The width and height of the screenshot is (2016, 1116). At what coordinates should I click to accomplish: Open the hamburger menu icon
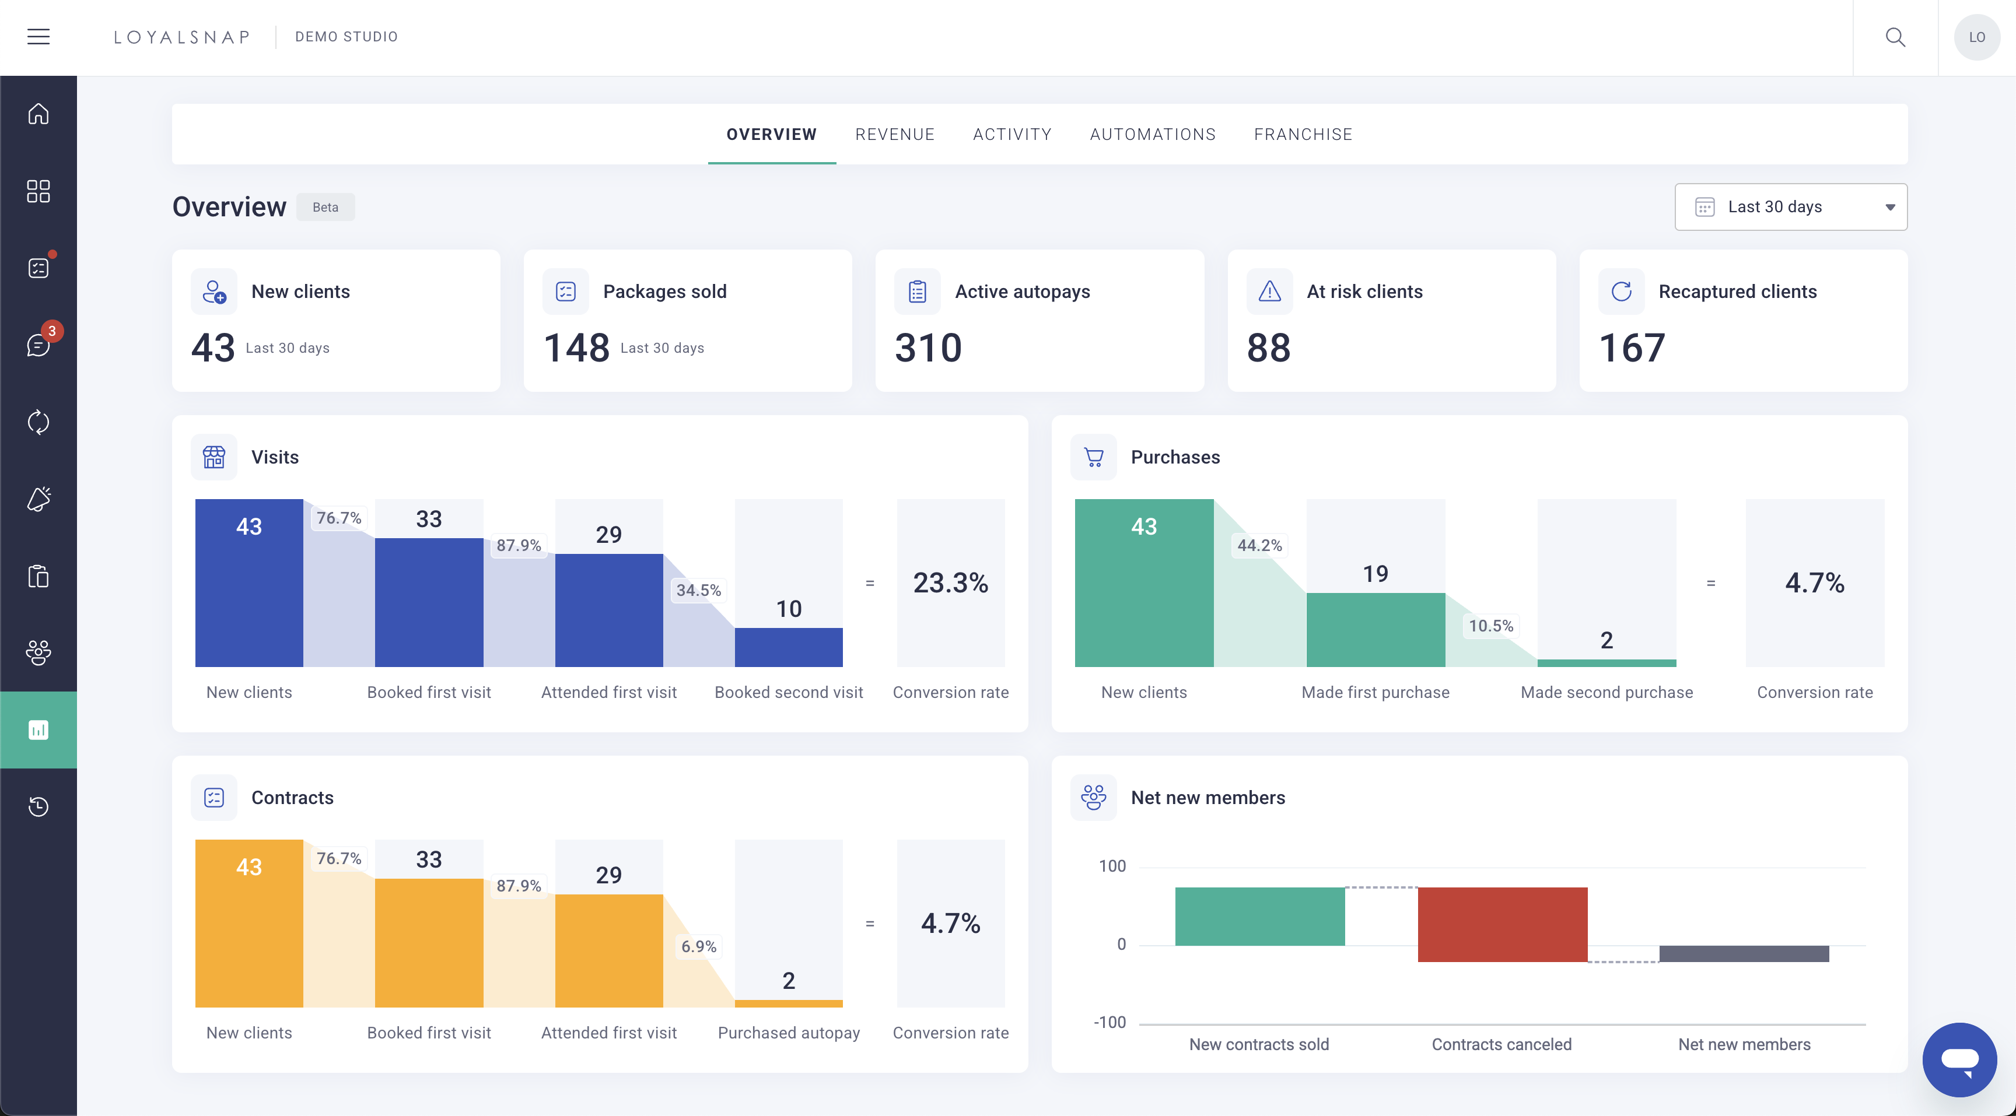point(38,37)
